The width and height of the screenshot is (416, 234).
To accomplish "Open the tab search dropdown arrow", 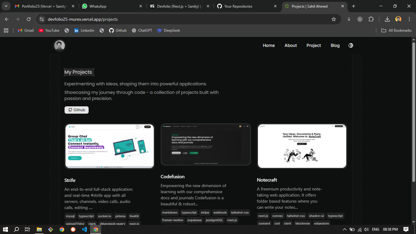I will click(6, 6).
